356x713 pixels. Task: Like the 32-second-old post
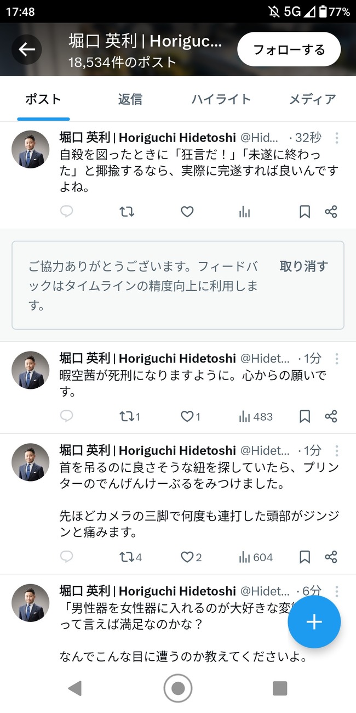187,212
